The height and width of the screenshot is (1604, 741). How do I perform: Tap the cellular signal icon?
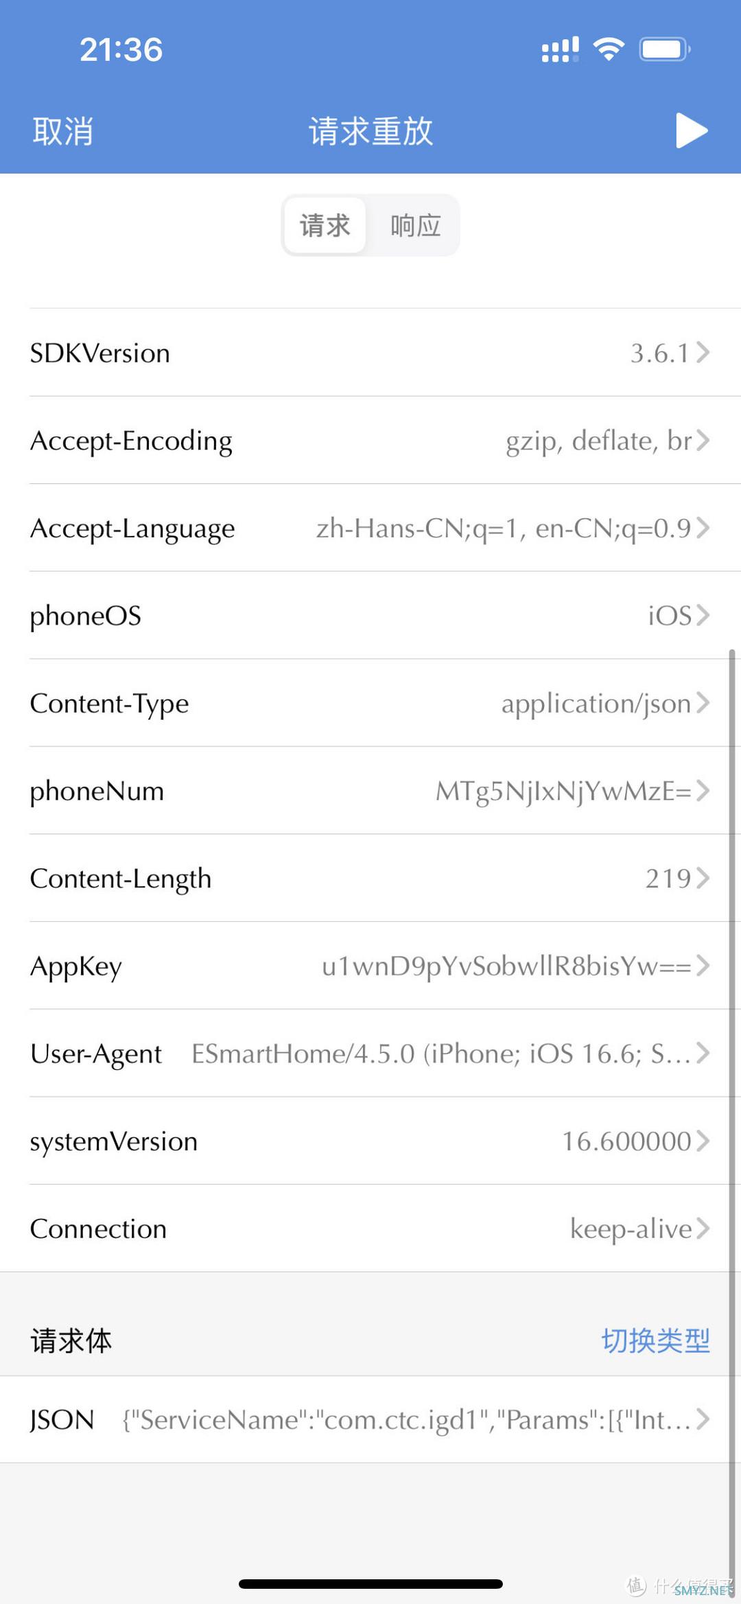(561, 49)
